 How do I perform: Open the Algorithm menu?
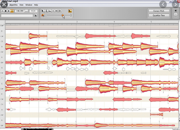click(x=14, y=5)
